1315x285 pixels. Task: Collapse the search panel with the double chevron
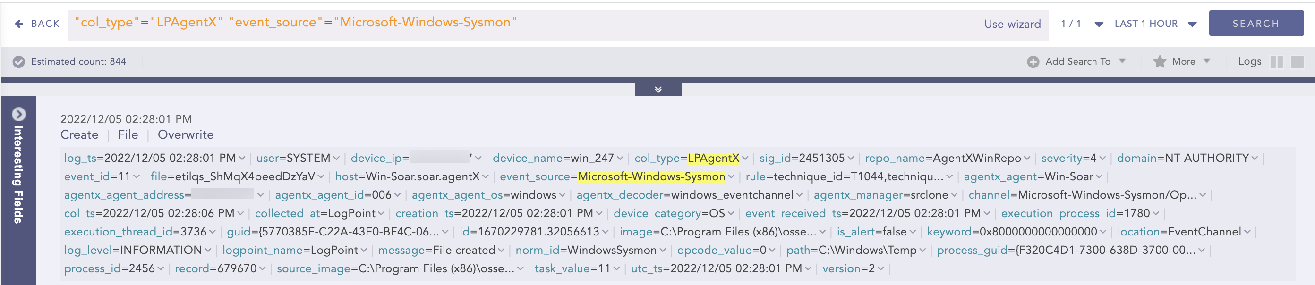coord(658,90)
